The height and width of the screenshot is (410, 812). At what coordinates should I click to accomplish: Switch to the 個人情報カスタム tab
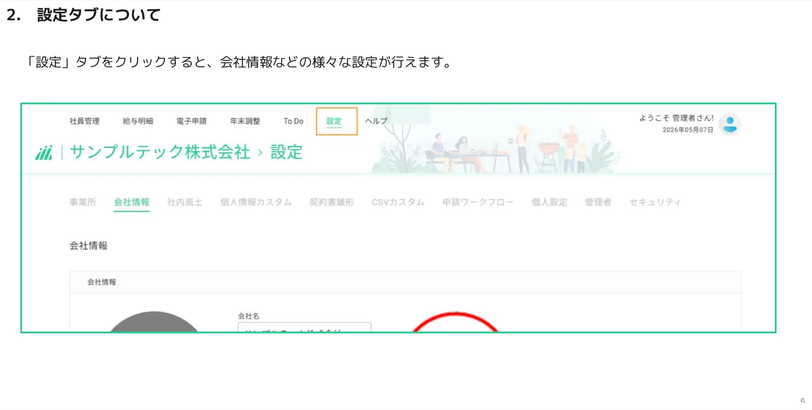(x=256, y=202)
